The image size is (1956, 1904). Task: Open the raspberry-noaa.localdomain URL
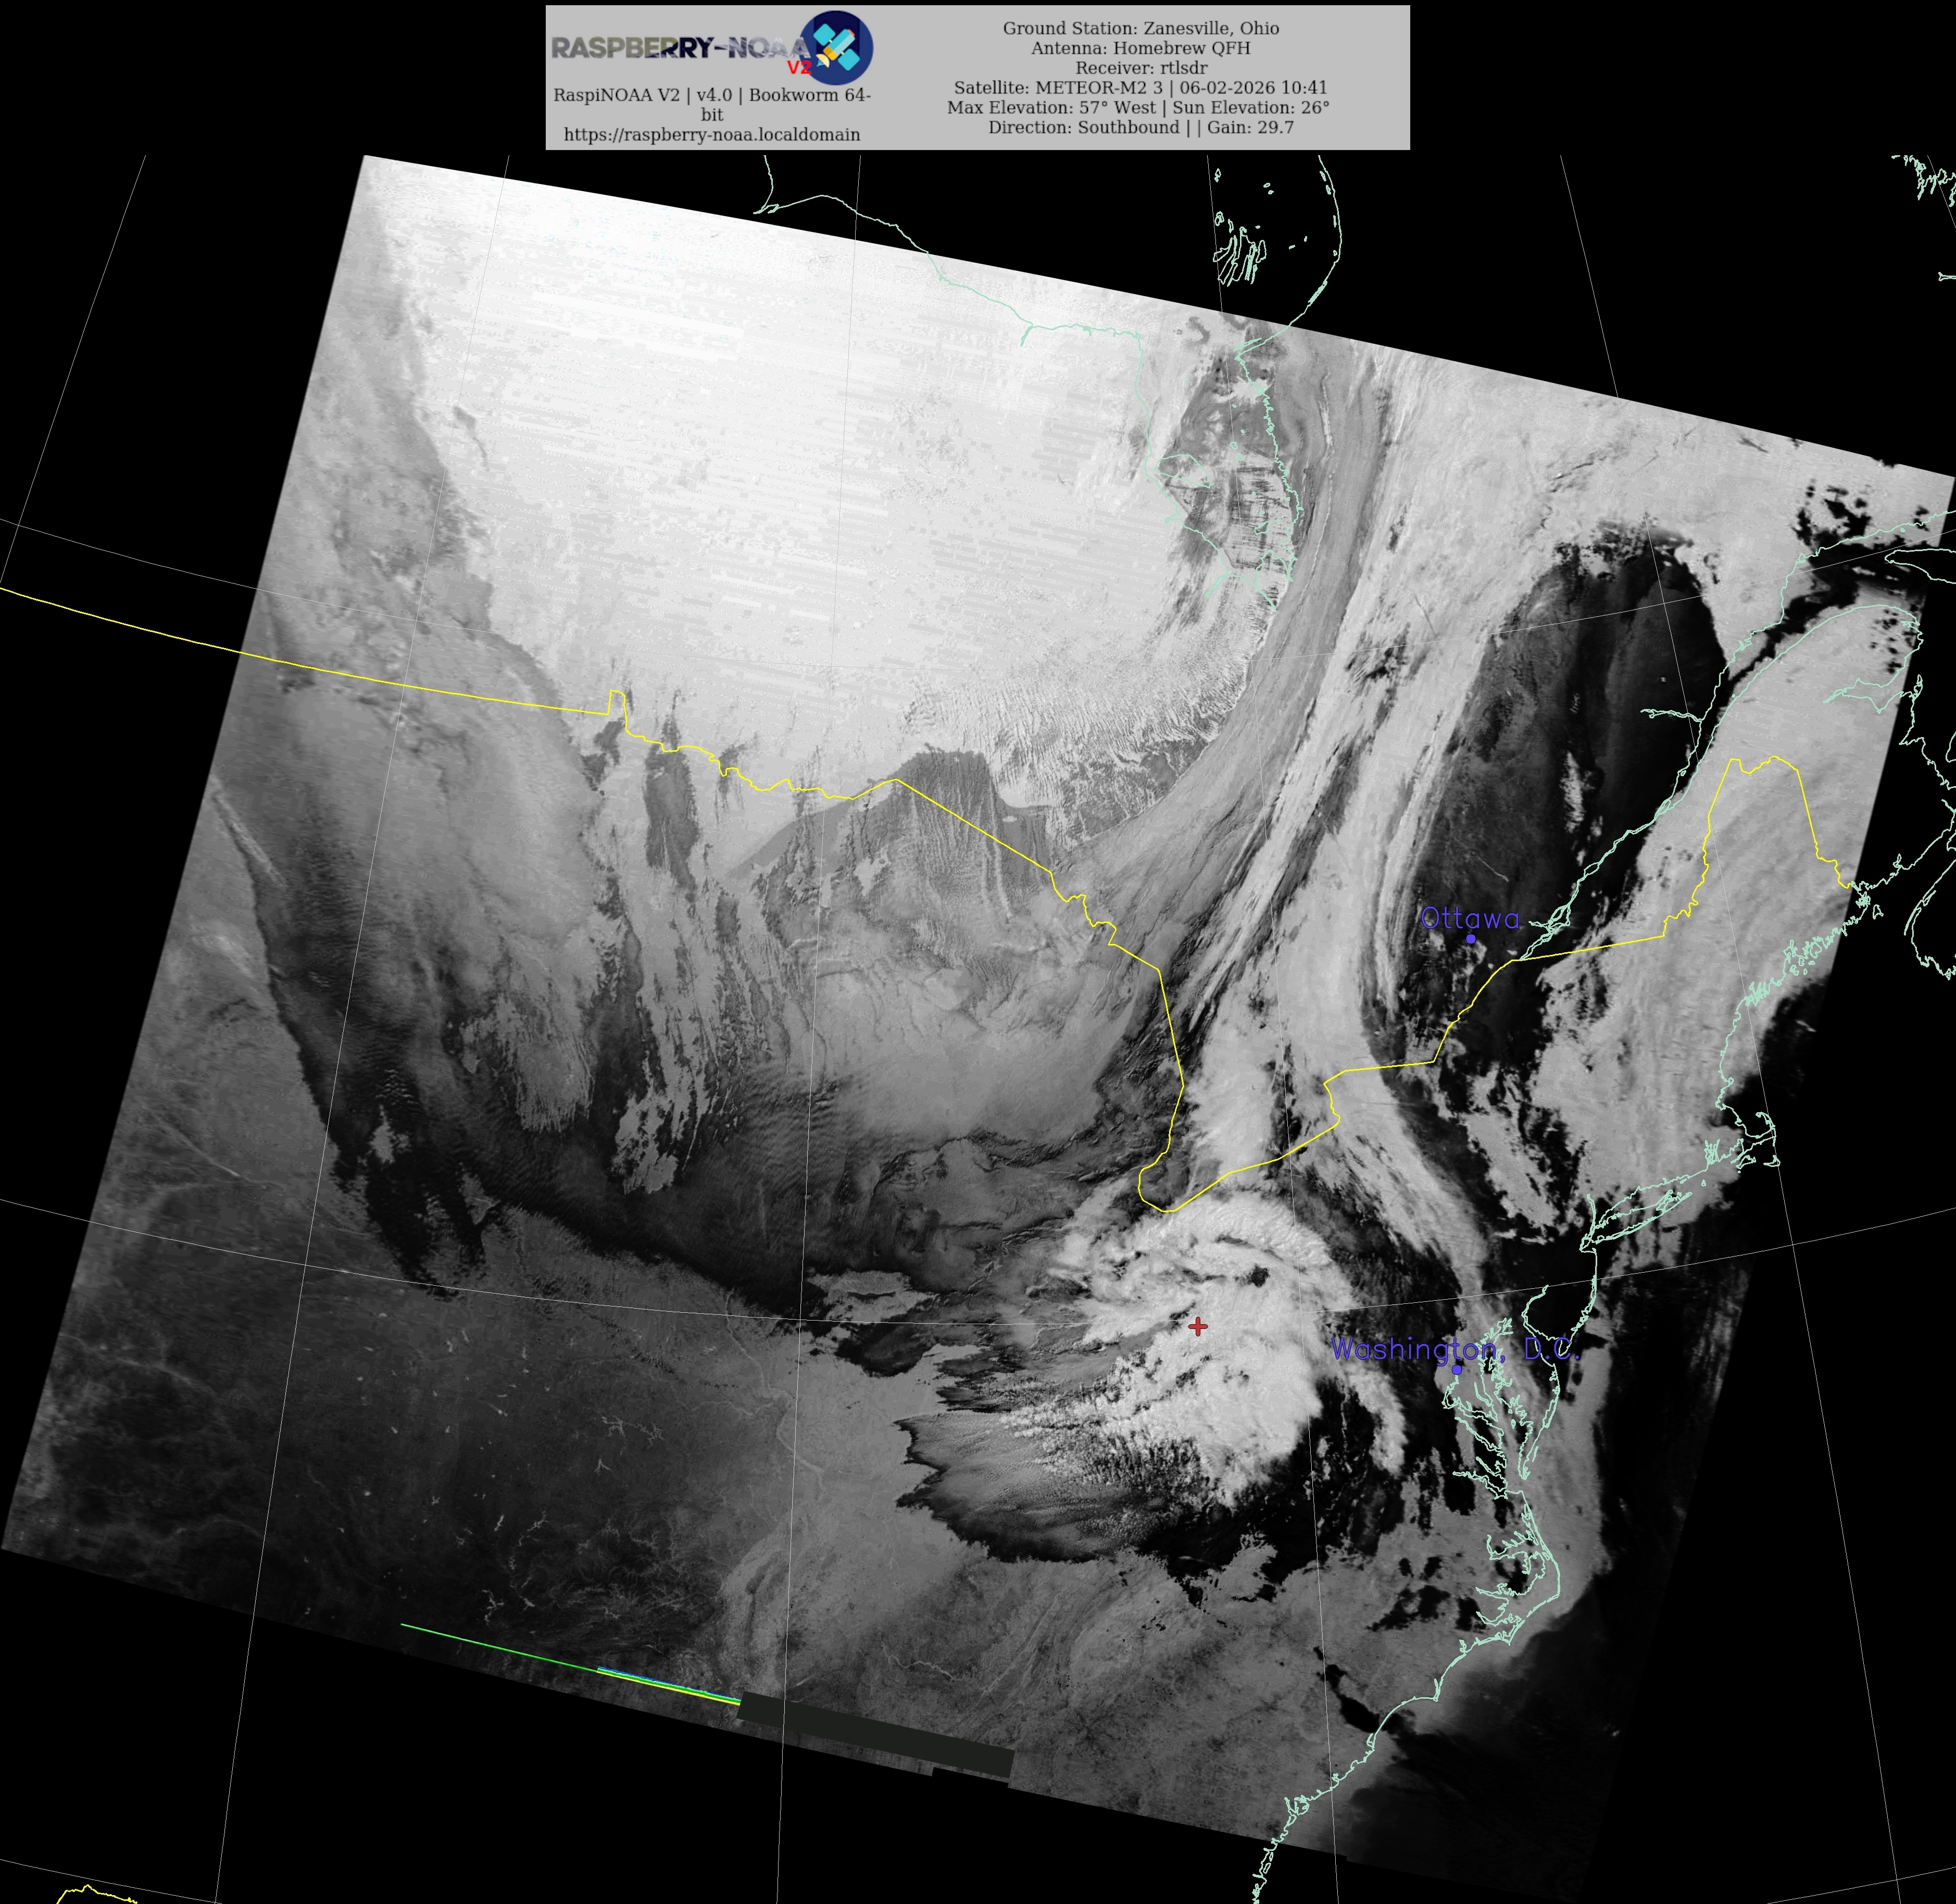[712, 134]
